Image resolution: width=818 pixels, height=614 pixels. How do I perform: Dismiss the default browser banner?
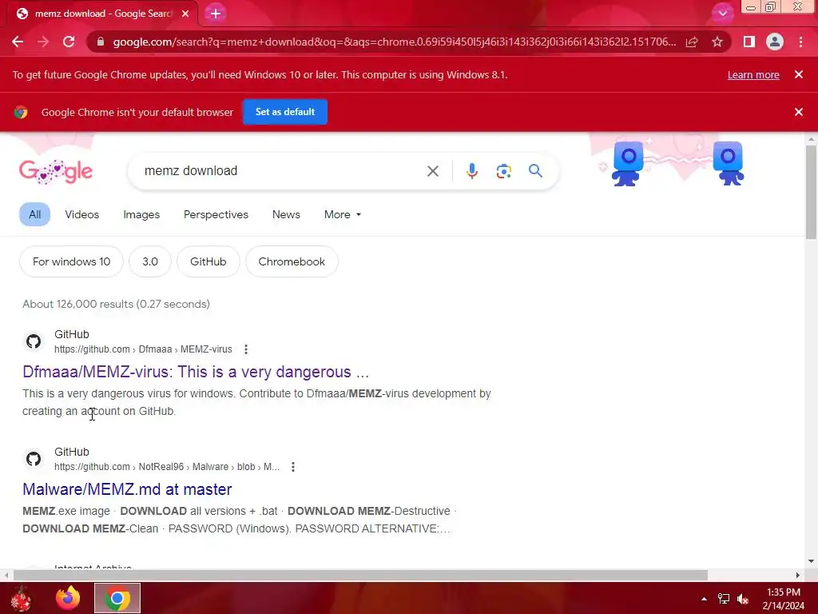pos(799,112)
